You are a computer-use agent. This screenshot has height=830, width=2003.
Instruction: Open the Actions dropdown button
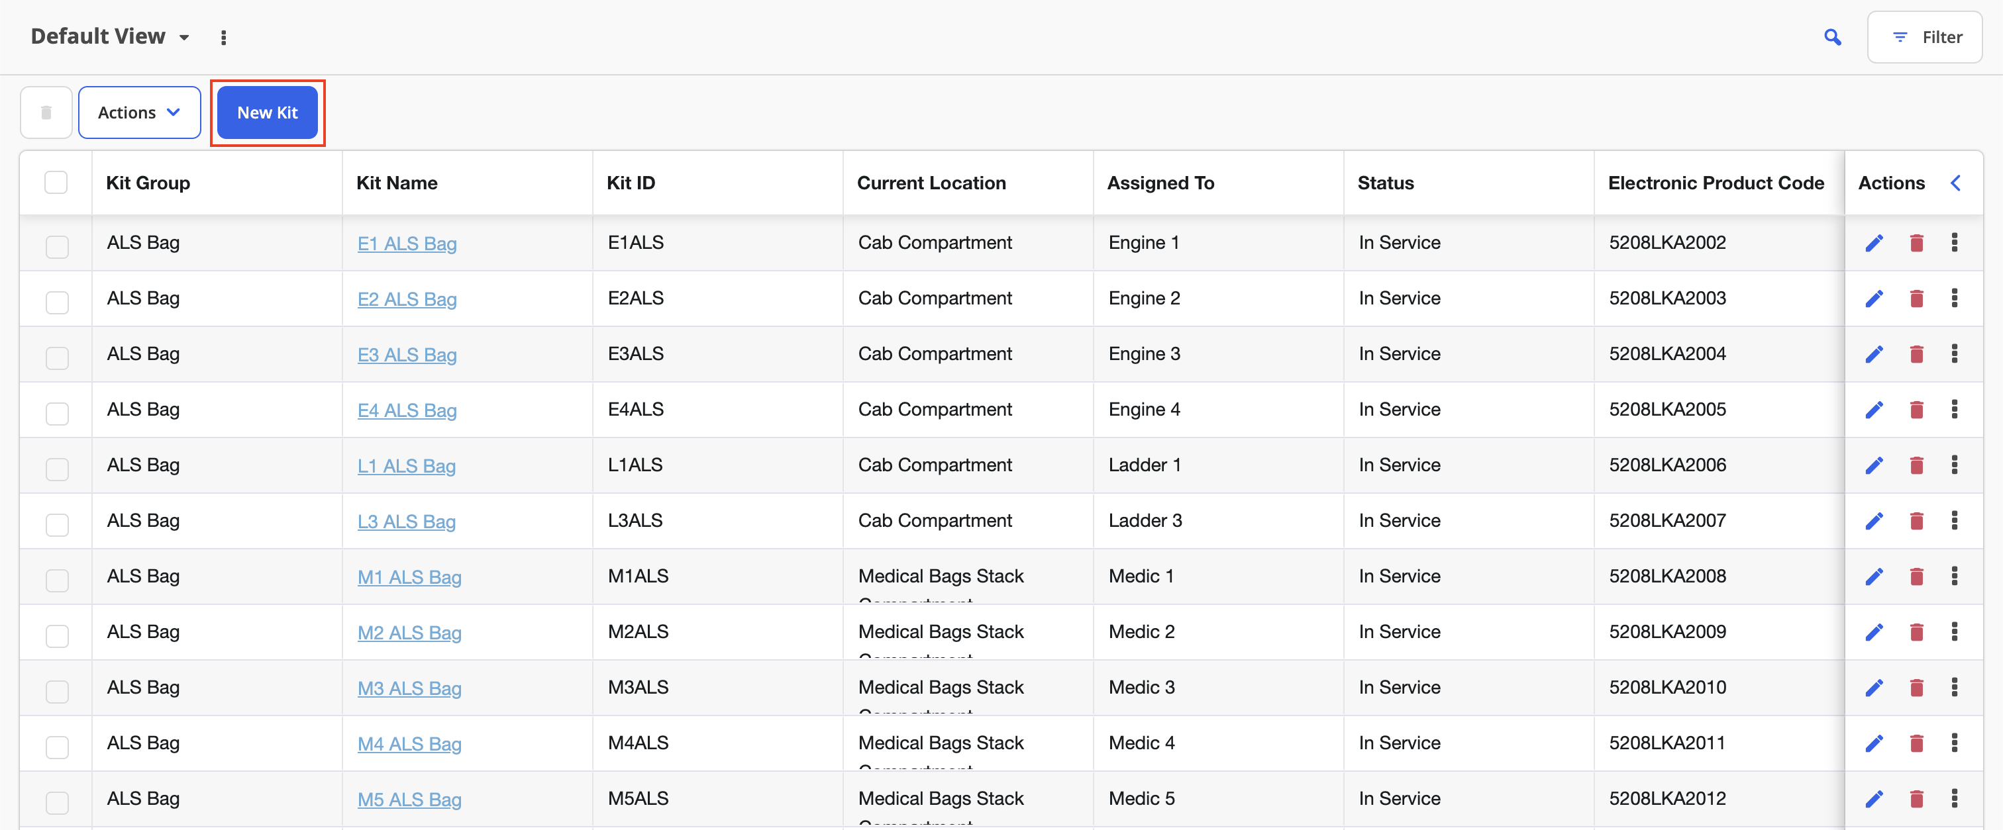[139, 113]
